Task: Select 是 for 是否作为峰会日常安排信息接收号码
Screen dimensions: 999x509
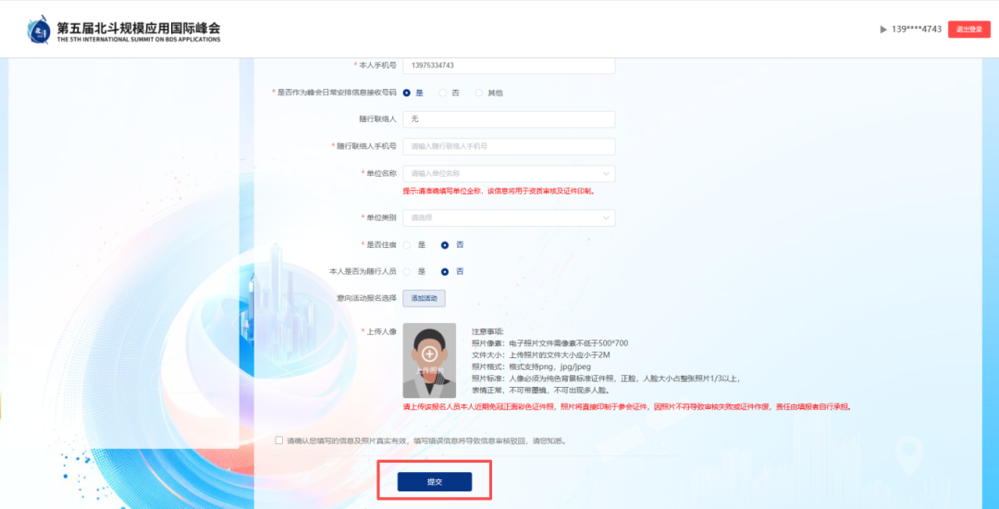Action: click(406, 93)
